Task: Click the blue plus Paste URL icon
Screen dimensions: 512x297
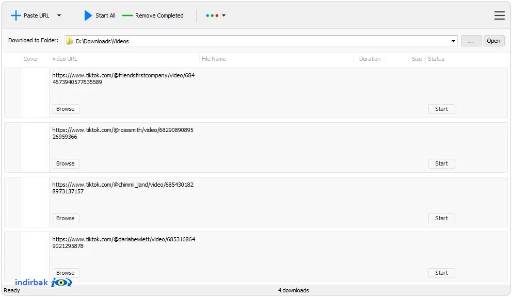Action: pos(15,15)
